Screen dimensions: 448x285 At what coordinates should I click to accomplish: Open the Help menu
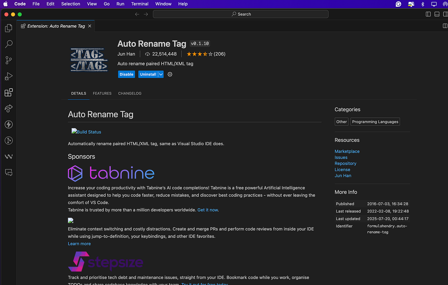183,4
